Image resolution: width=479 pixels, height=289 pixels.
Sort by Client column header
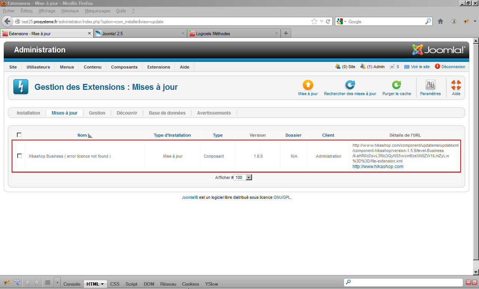pos(328,135)
